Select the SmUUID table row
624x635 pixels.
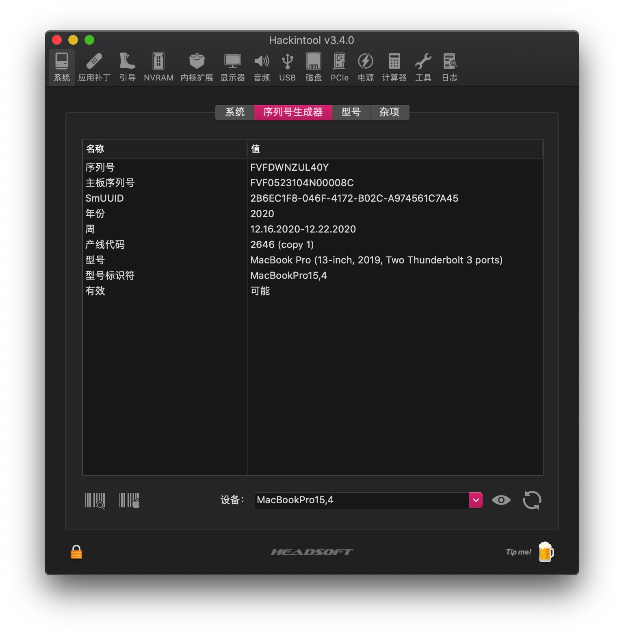(x=313, y=198)
